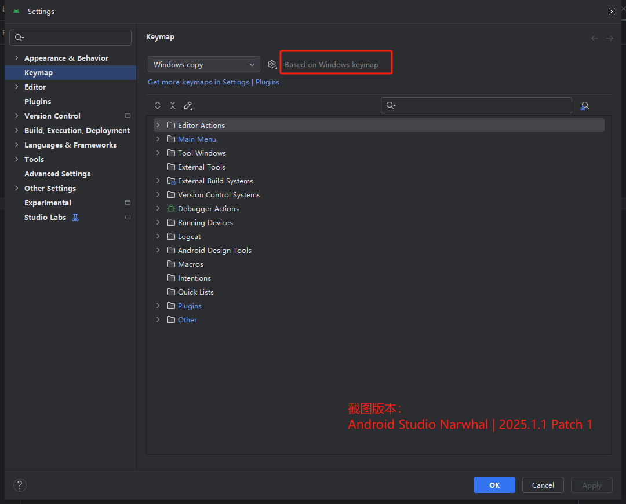Click the Apply button
The image size is (626, 504).
click(x=592, y=485)
